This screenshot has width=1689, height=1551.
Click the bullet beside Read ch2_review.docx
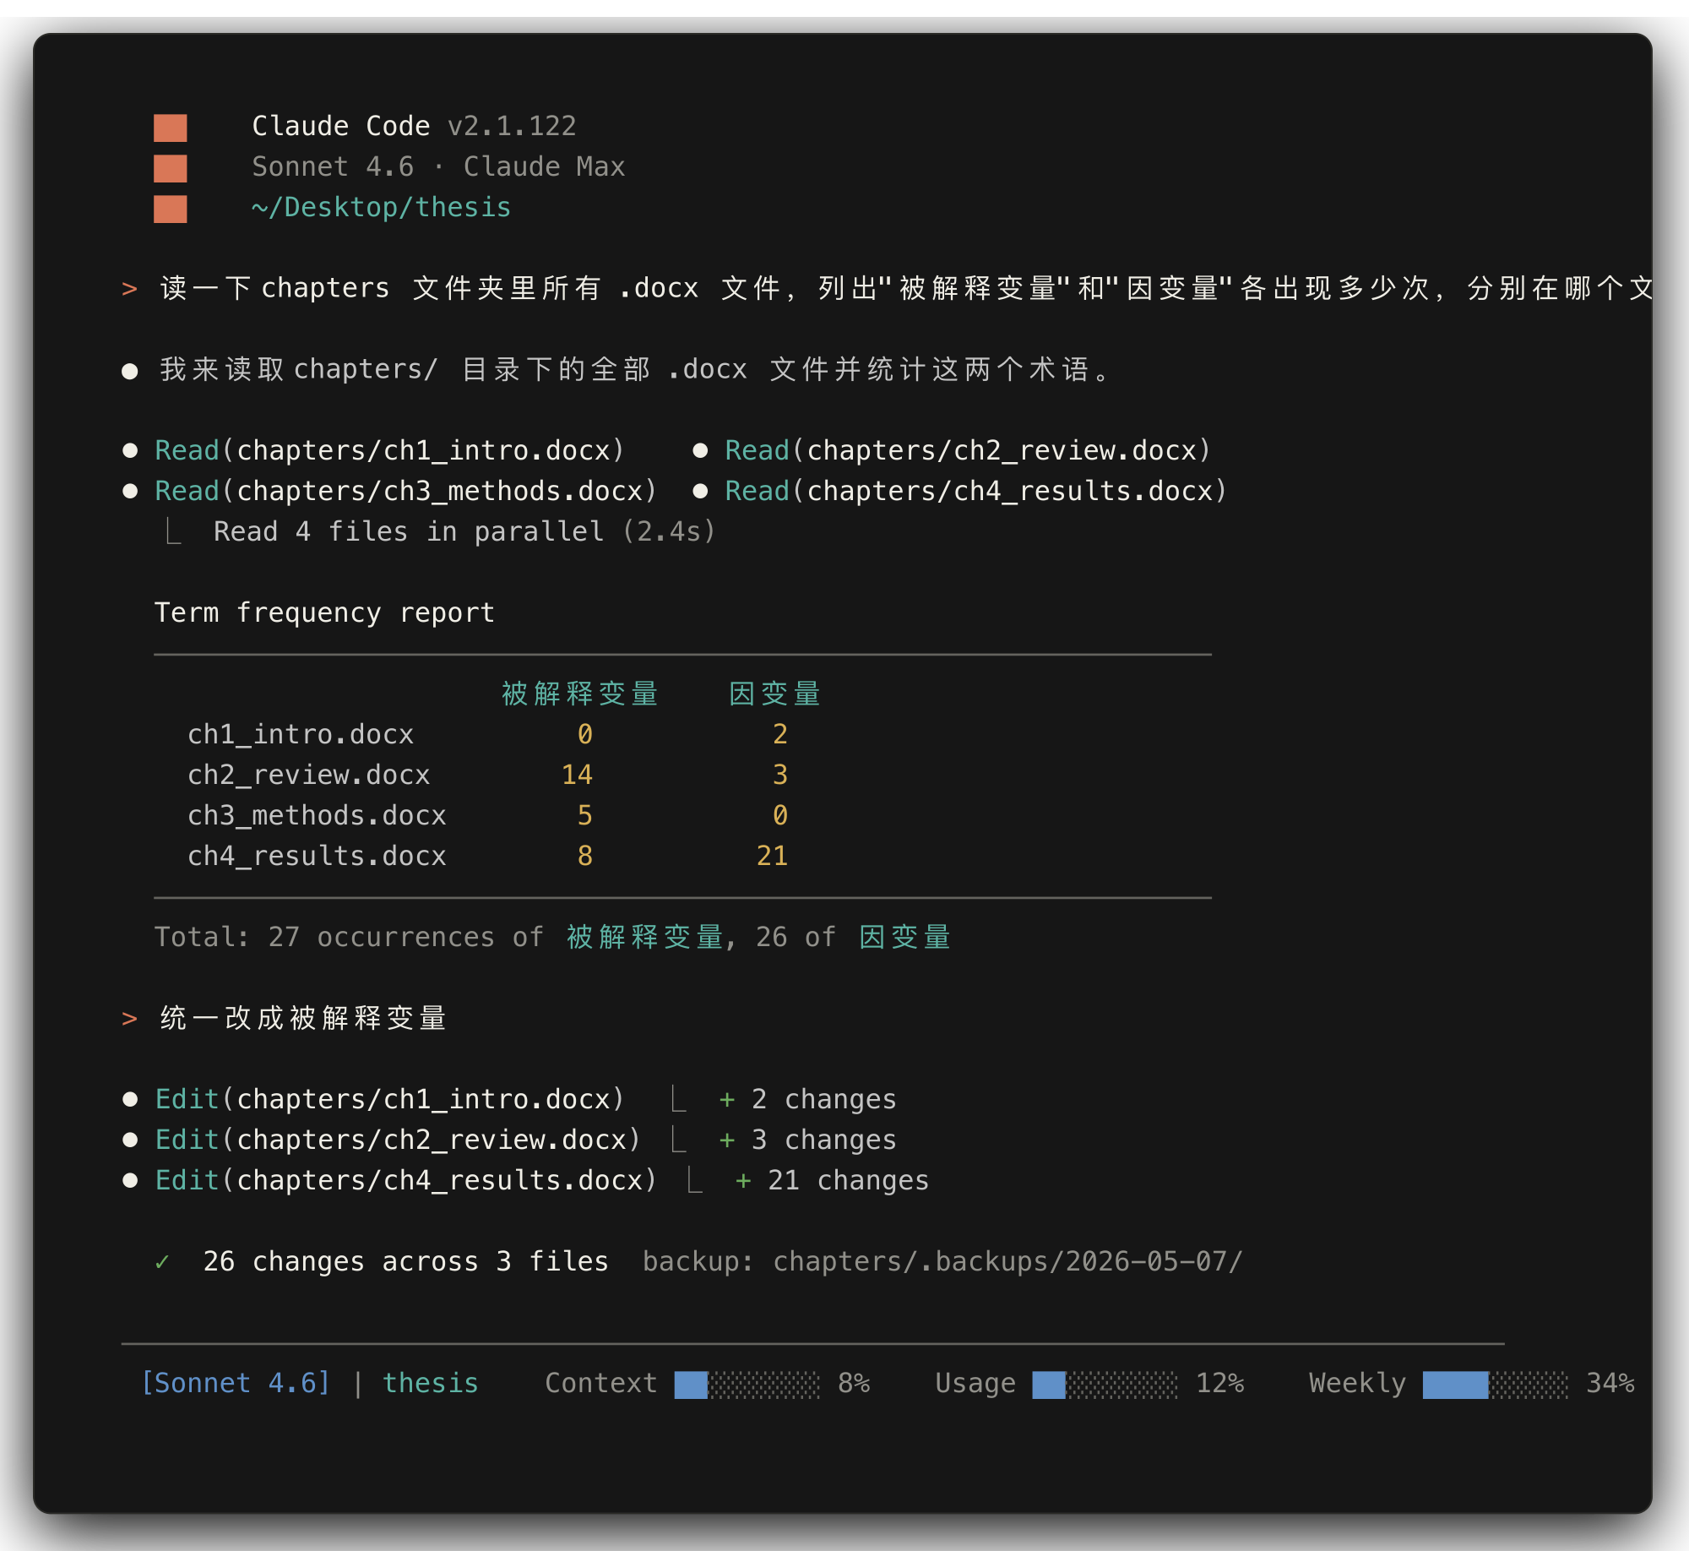point(700,451)
